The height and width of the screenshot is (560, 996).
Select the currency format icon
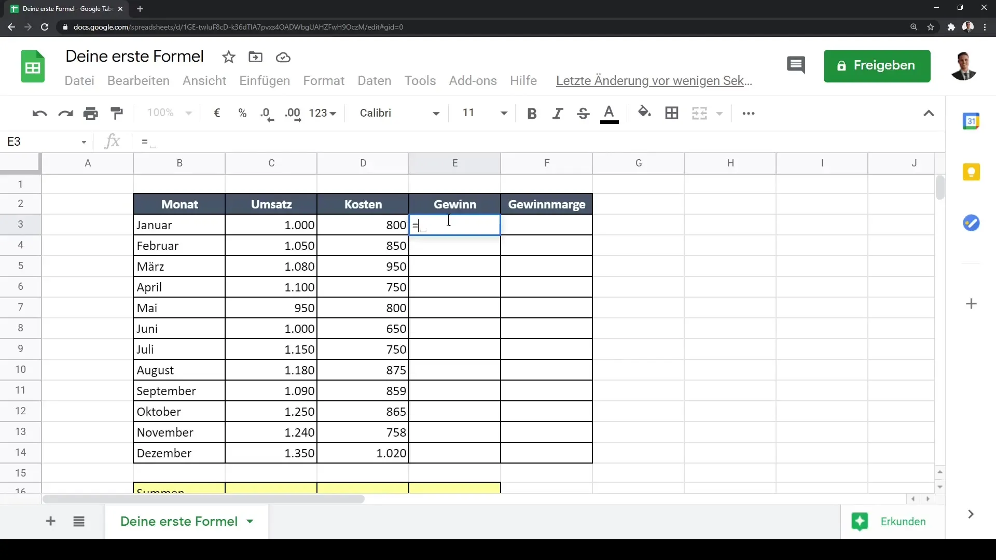217,113
